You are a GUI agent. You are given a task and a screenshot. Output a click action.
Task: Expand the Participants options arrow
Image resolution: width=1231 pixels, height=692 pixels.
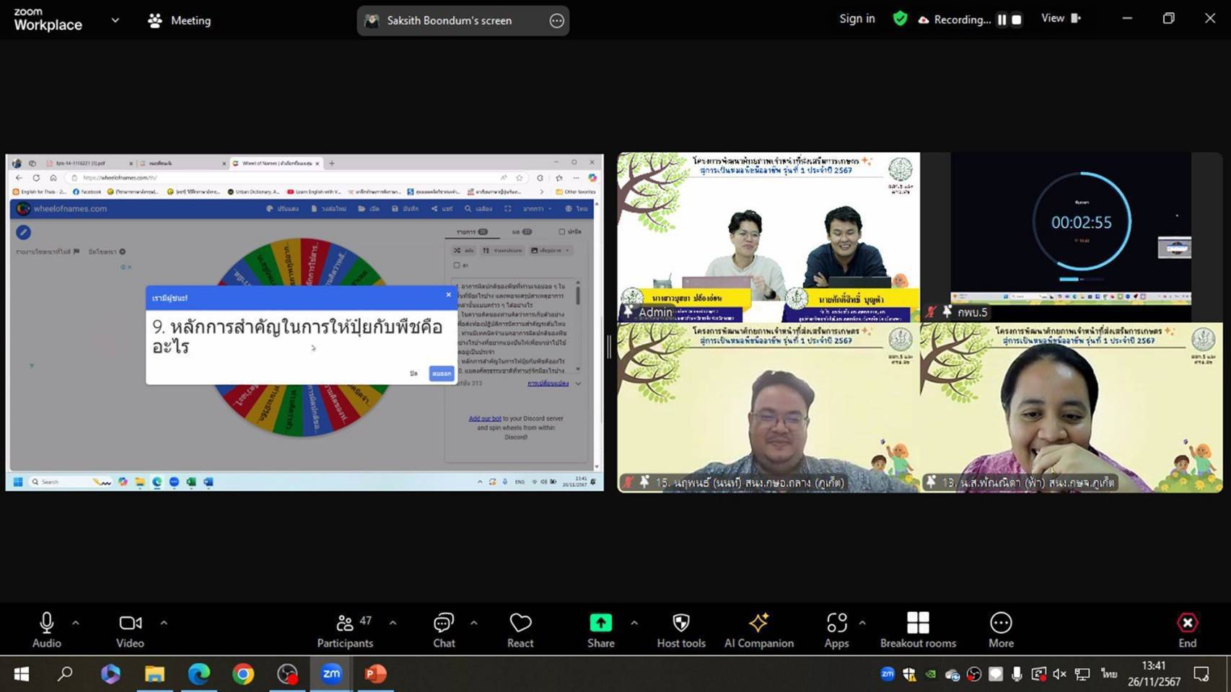pos(393,622)
